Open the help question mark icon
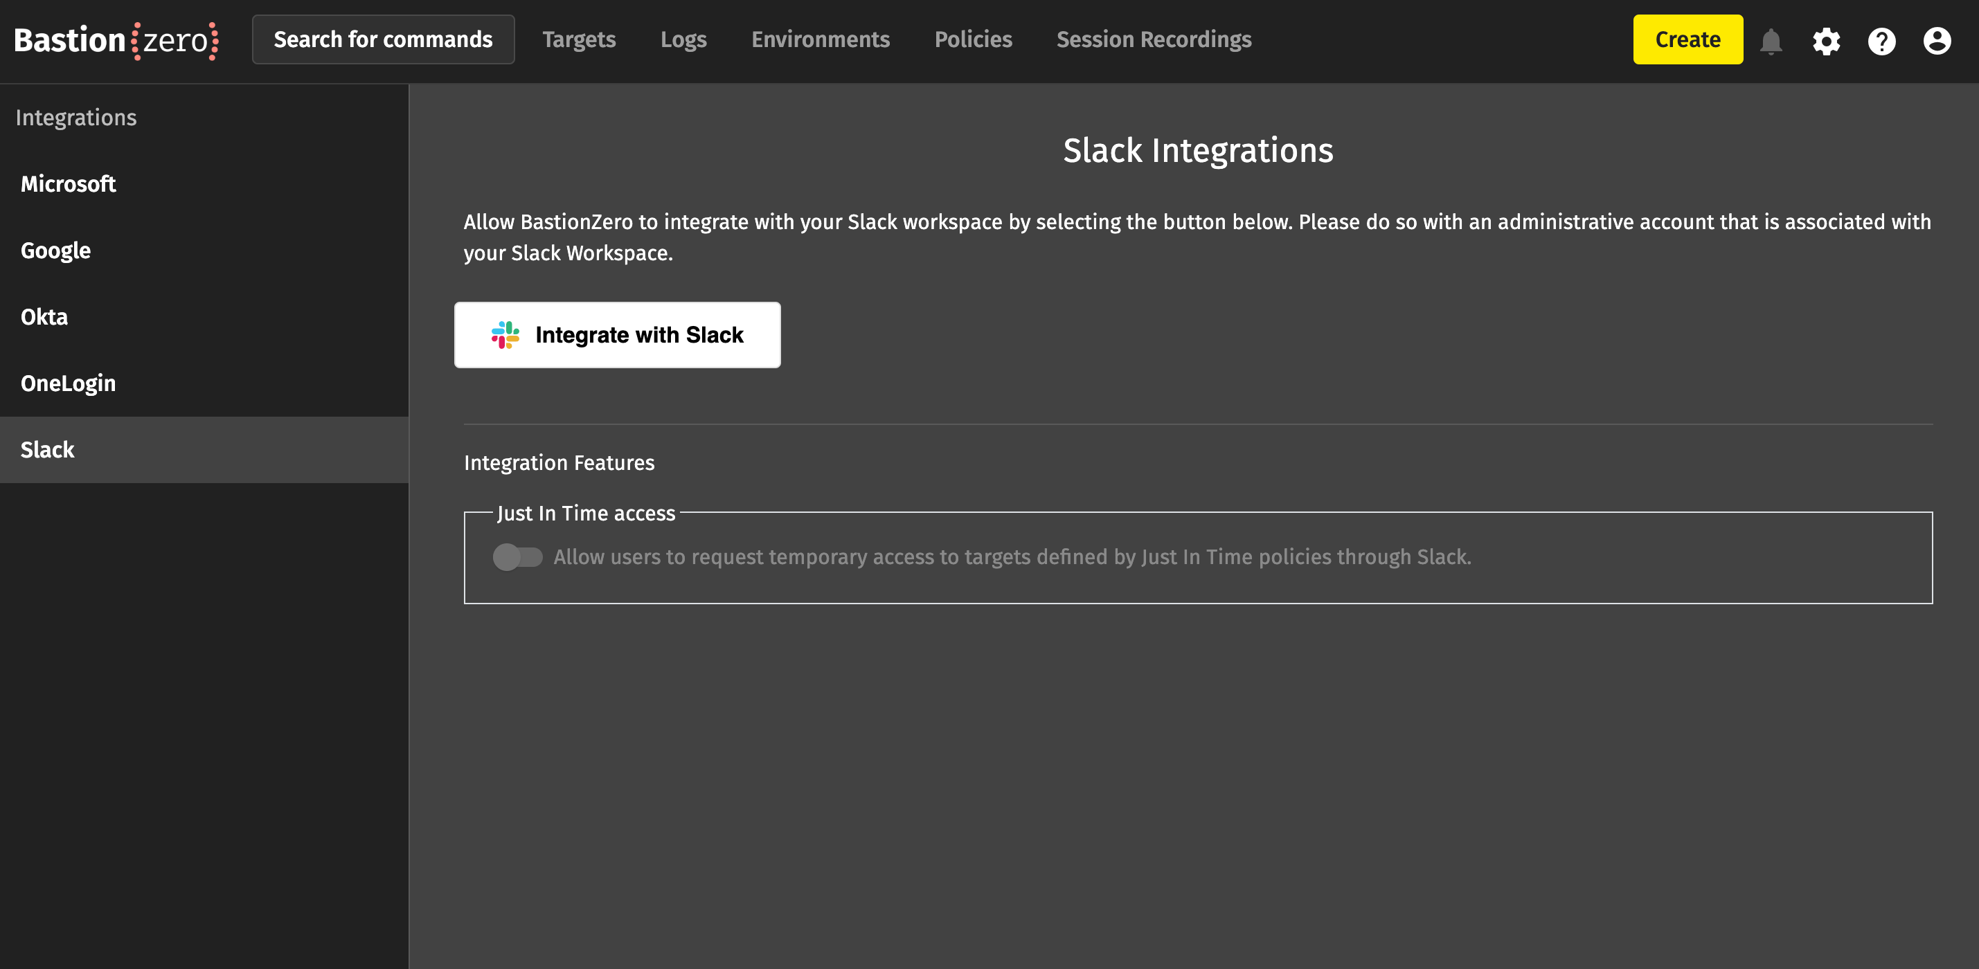1979x969 pixels. pyautogui.click(x=1881, y=41)
